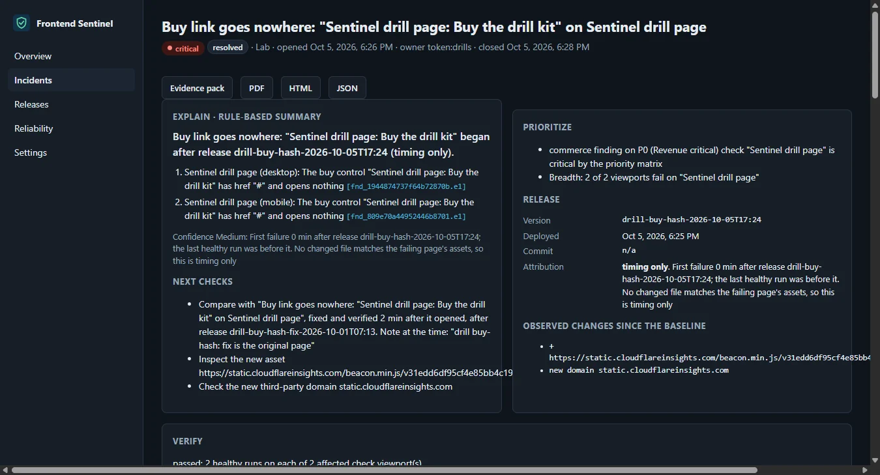The image size is (880, 475).
Task: Click the VERIFY section heading
Action: point(188,441)
